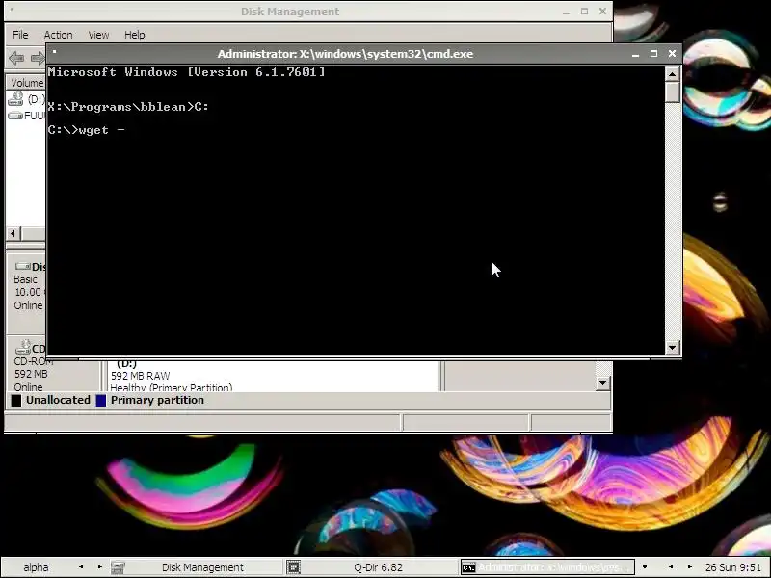Image resolution: width=771 pixels, height=578 pixels.
Task: Switch to Q-Dir 6.82 taskbar button
Action: pos(370,567)
